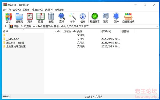Click the 自解压格式 (SFX) icon
Screen dimensions: 160x100
click(128, 16)
